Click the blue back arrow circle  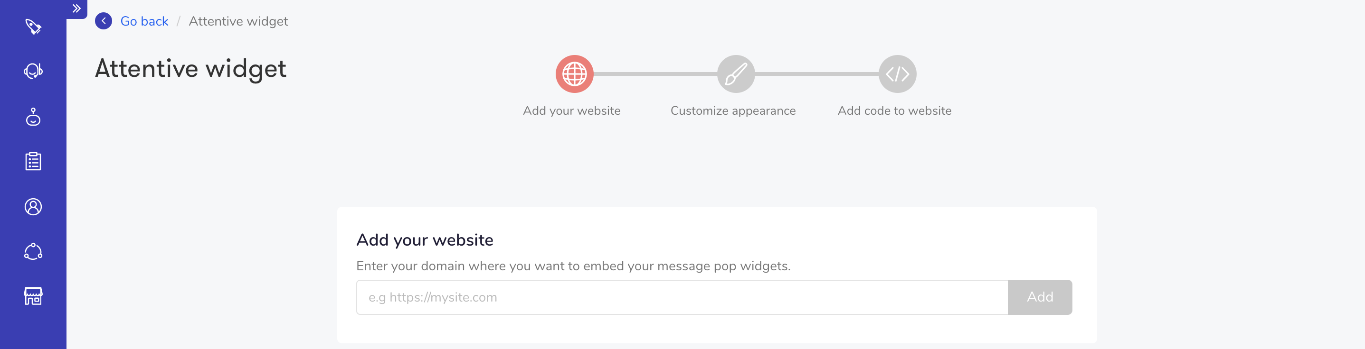104,21
